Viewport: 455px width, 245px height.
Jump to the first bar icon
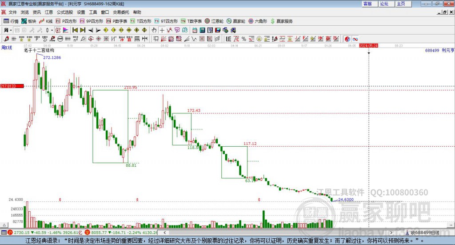pyautogui.click(x=75, y=30)
